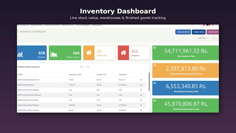Edit the 5ml Anti Dandruff row with pencil icon

[141, 100]
